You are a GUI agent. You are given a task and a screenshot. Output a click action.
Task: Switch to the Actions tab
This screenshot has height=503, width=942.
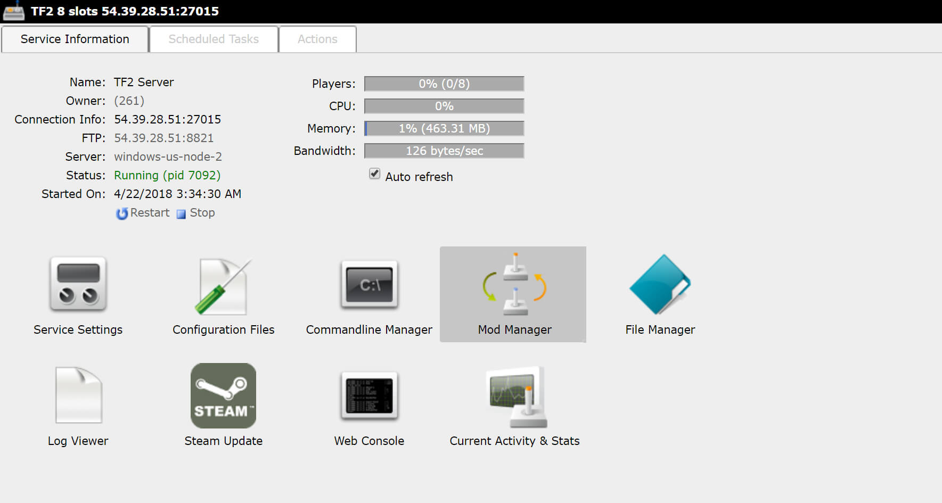pyautogui.click(x=317, y=39)
